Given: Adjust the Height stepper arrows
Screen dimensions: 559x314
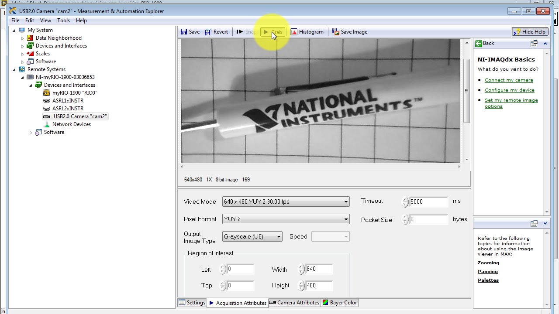Looking at the screenshot, I should coord(301,286).
